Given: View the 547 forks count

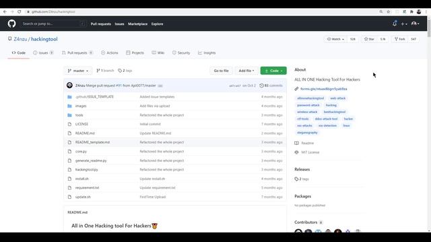Looking at the screenshot, I should coord(413,39).
